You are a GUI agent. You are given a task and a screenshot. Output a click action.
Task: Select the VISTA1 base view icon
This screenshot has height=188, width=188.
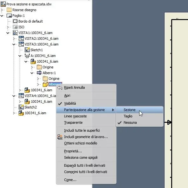tap(15, 33)
